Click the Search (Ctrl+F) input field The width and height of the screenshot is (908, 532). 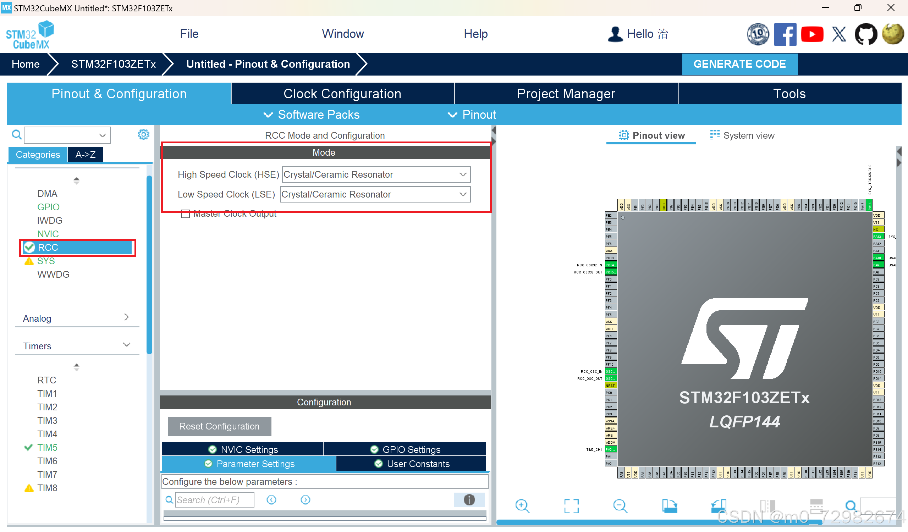pos(214,500)
